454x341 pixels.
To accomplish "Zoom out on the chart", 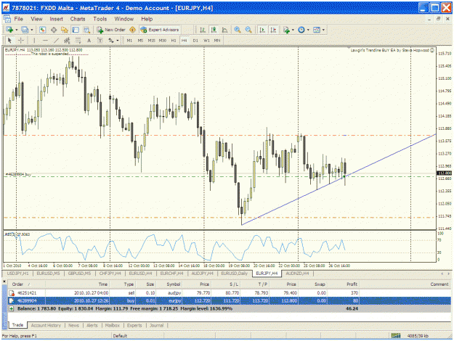I will point(248,30).
